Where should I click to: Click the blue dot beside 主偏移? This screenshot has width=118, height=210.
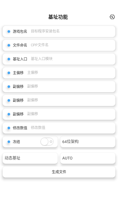(9, 73)
